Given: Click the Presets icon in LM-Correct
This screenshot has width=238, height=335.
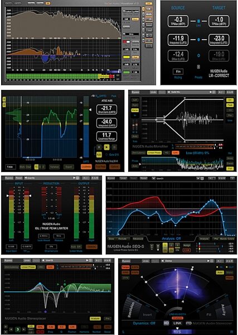Looking at the screenshot, I should pos(198,66).
